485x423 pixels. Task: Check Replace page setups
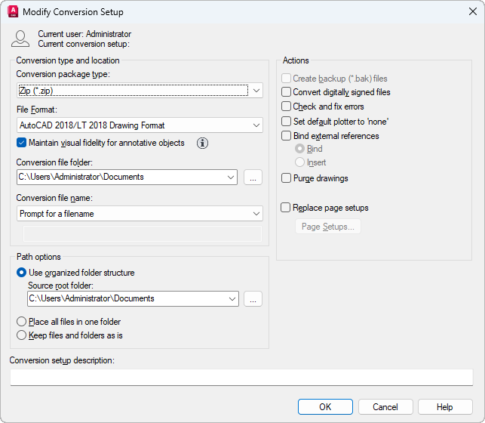tap(286, 208)
